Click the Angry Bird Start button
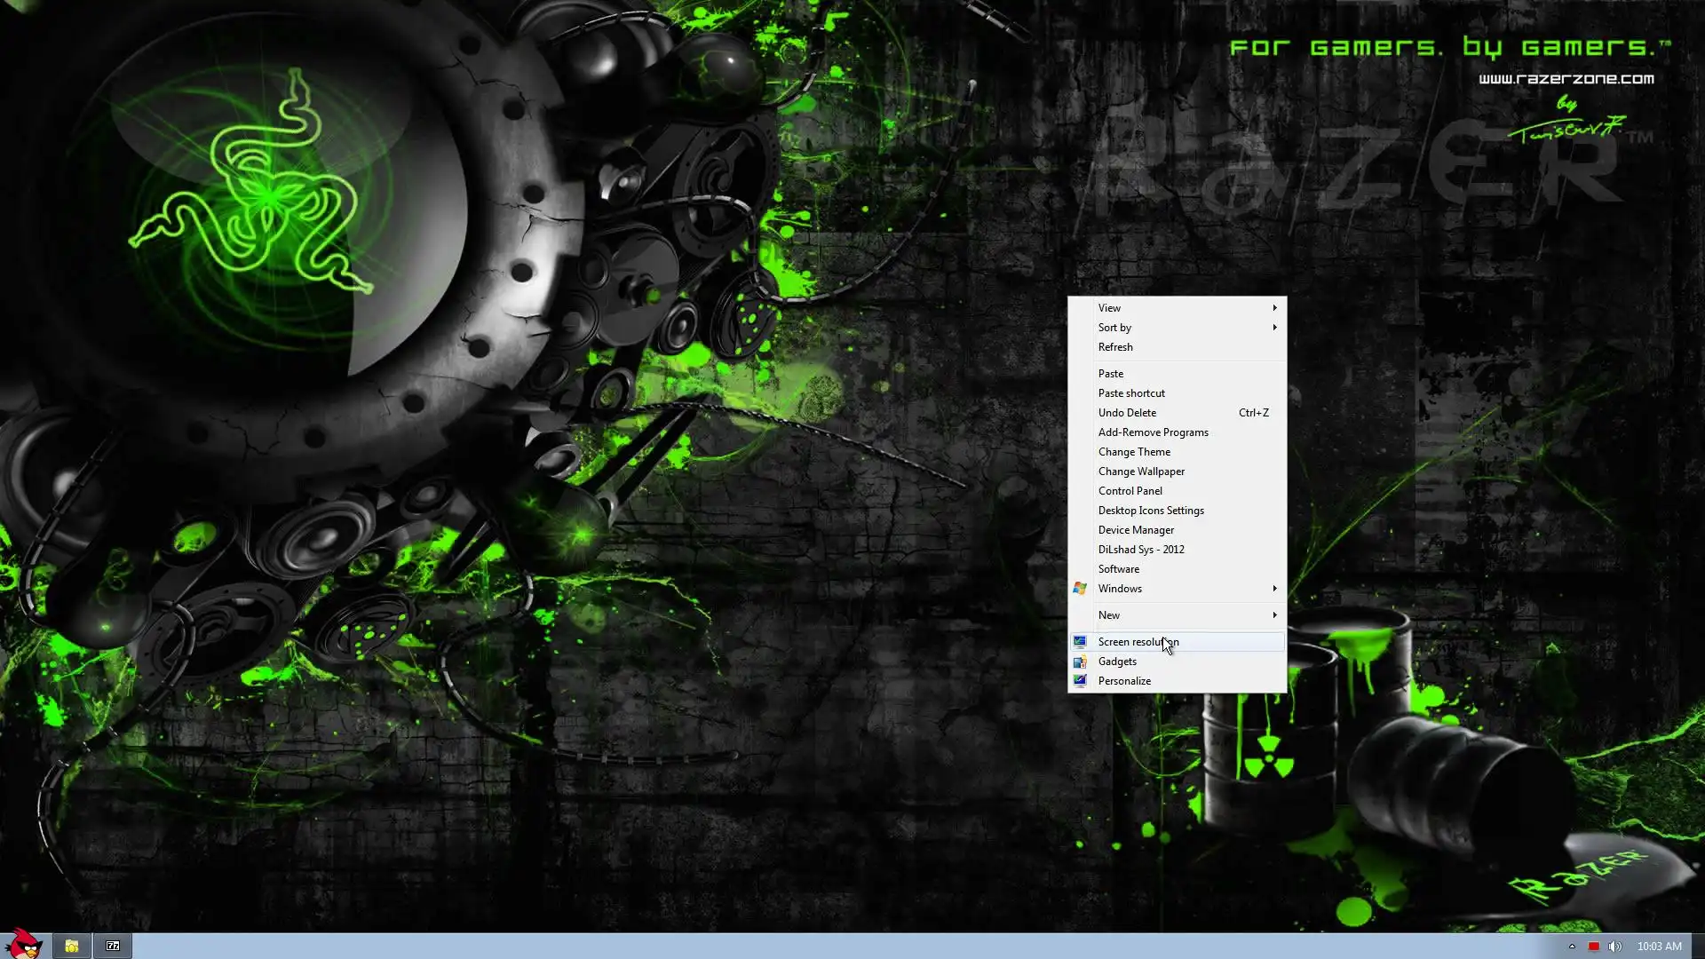Image resolution: width=1705 pixels, height=959 pixels. tap(24, 945)
